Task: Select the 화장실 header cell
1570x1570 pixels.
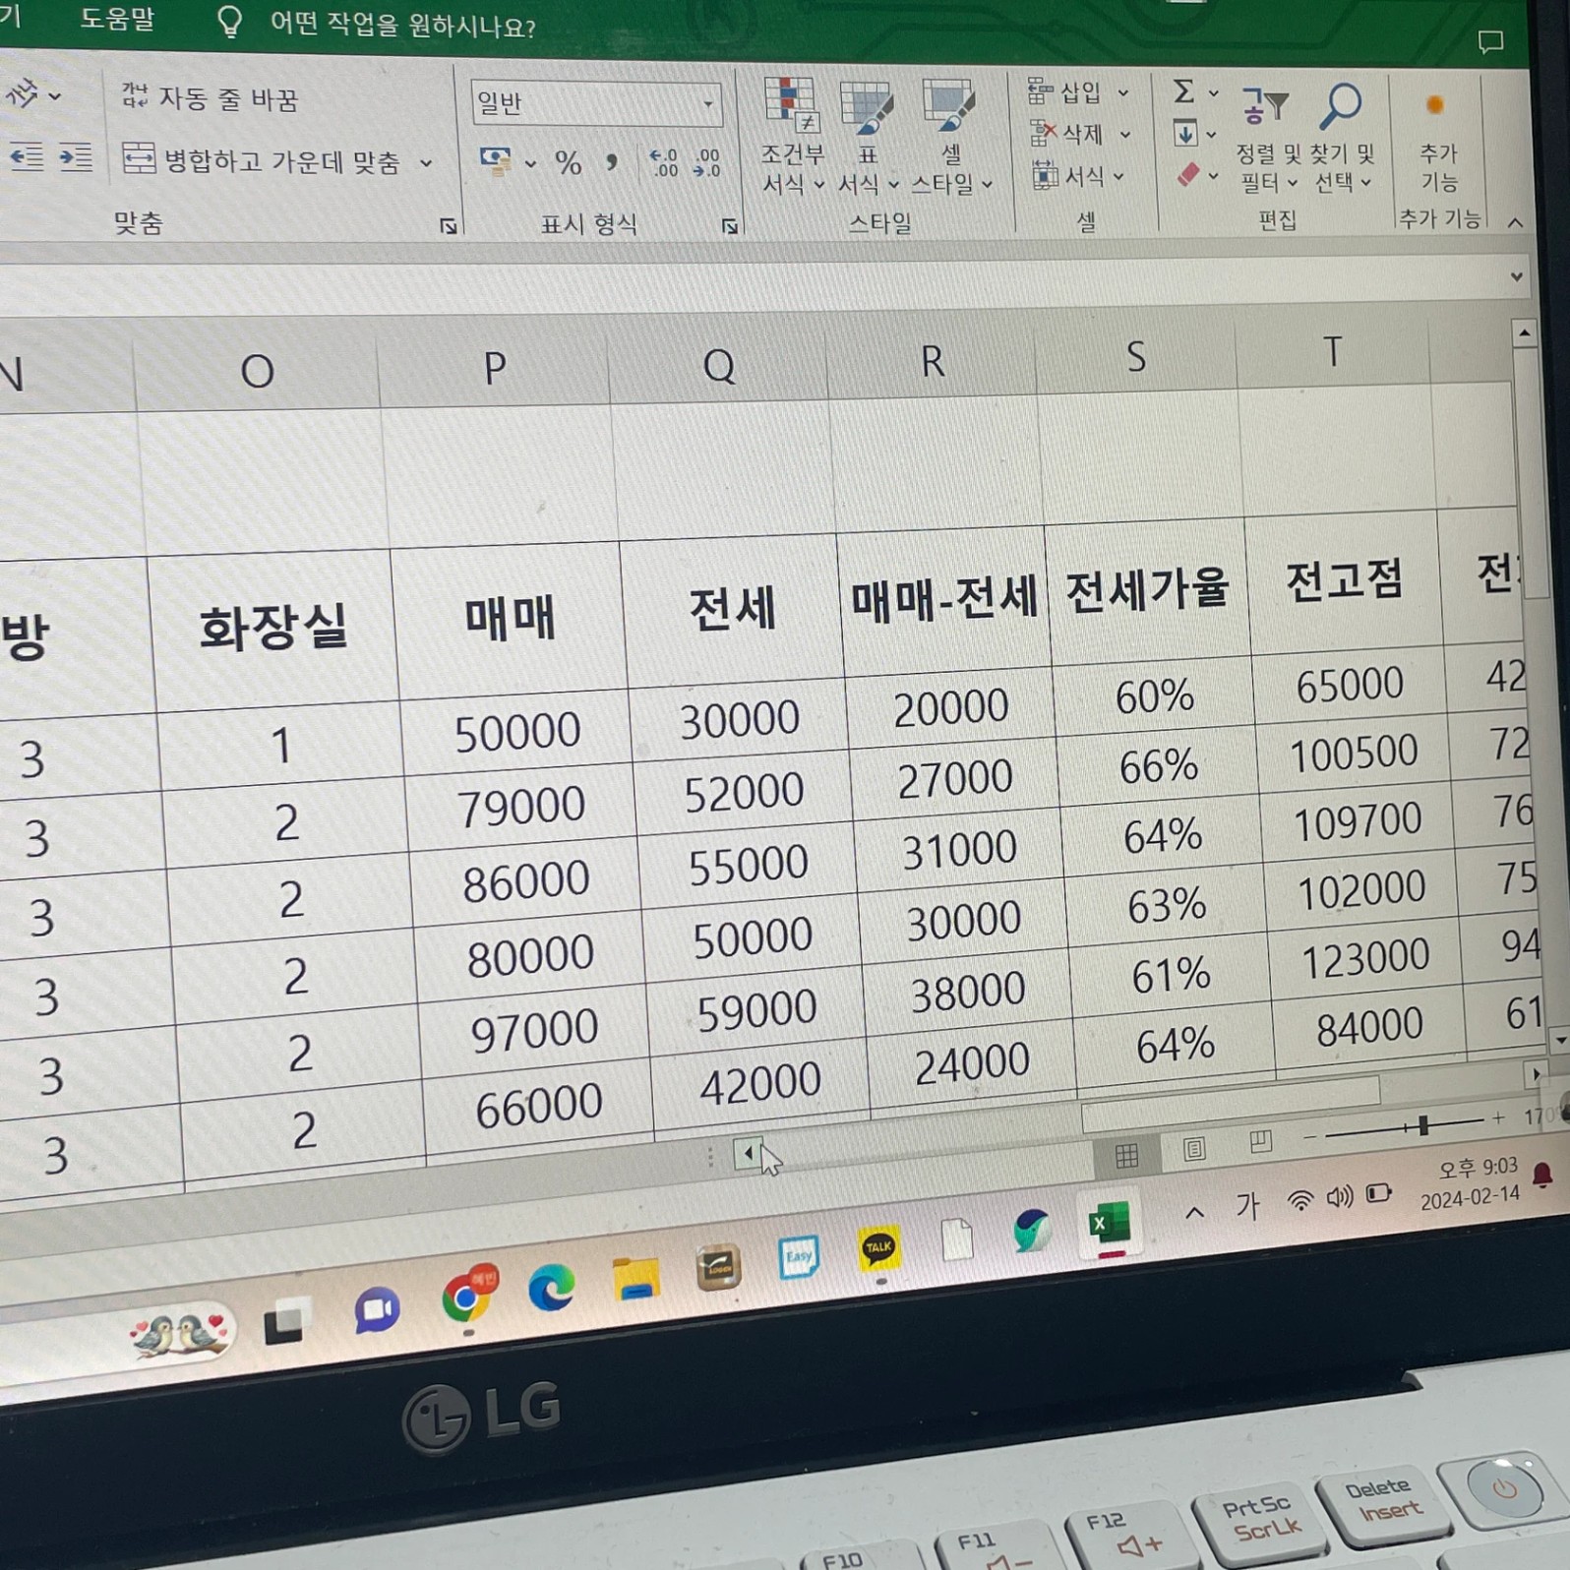Action: pos(272,628)
